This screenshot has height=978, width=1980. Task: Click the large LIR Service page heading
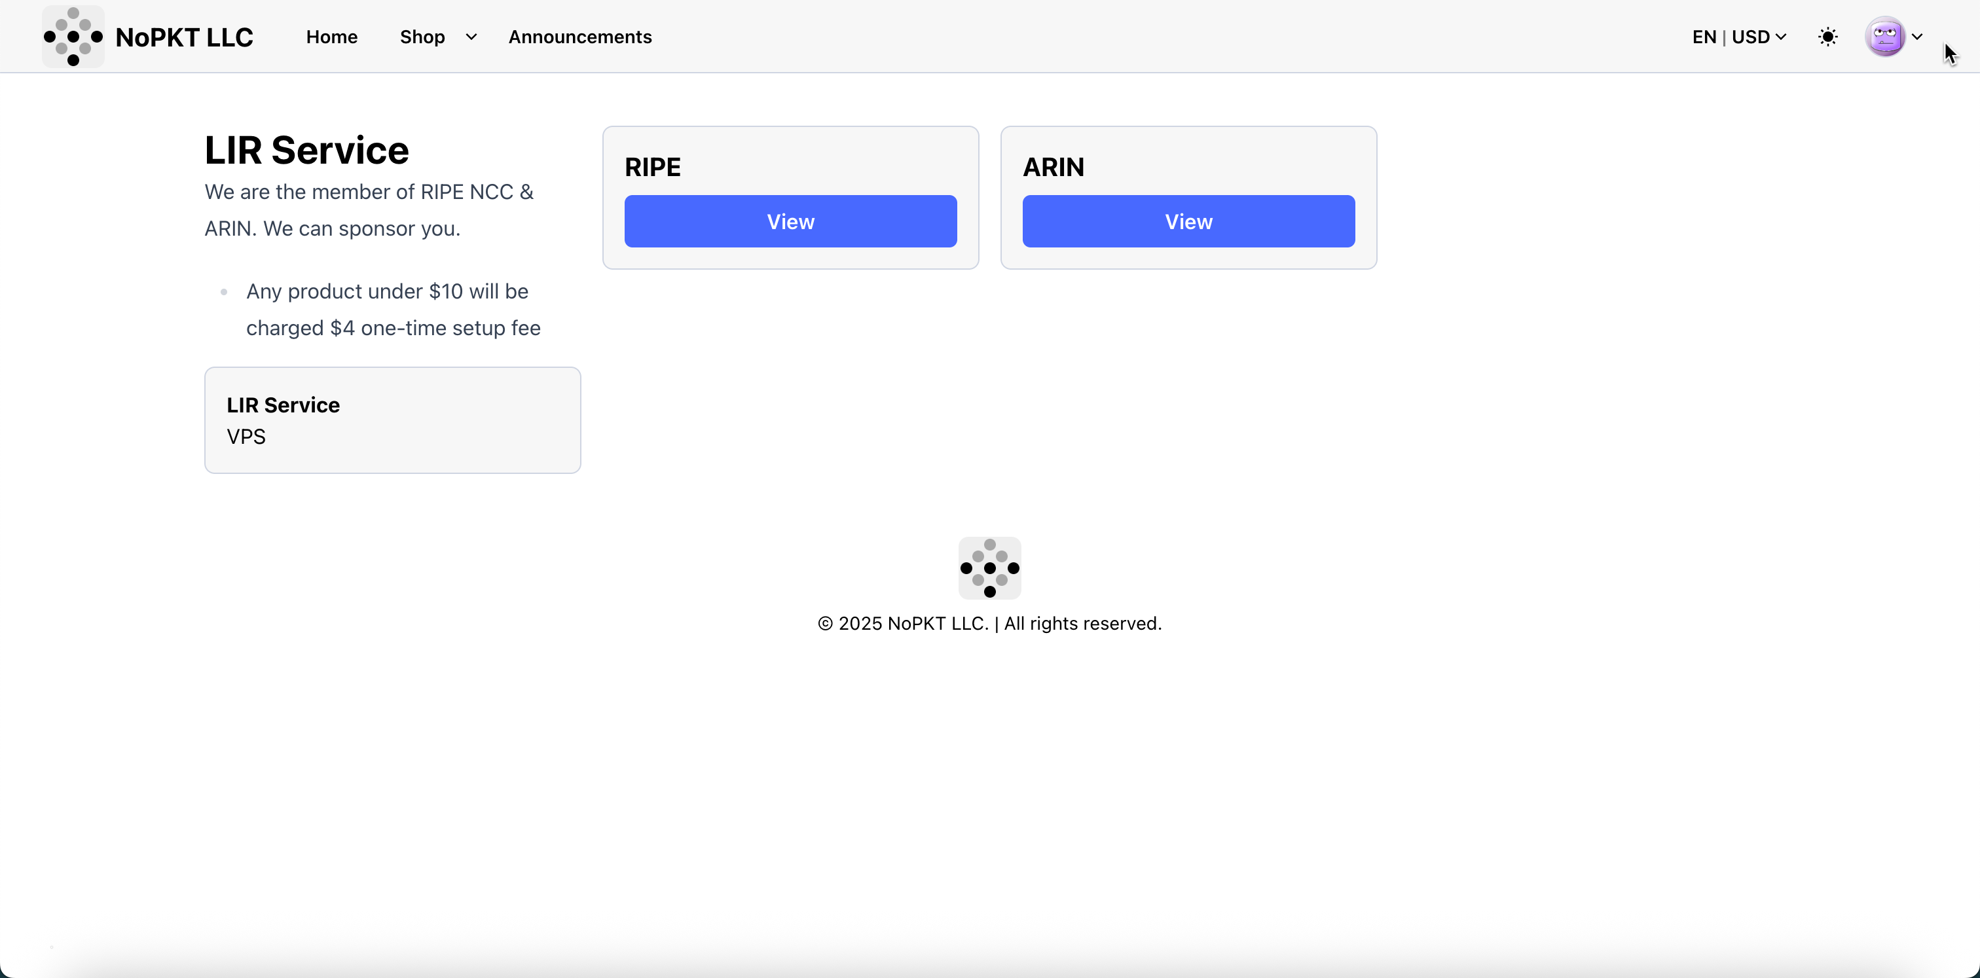click(x=306, y=150)
